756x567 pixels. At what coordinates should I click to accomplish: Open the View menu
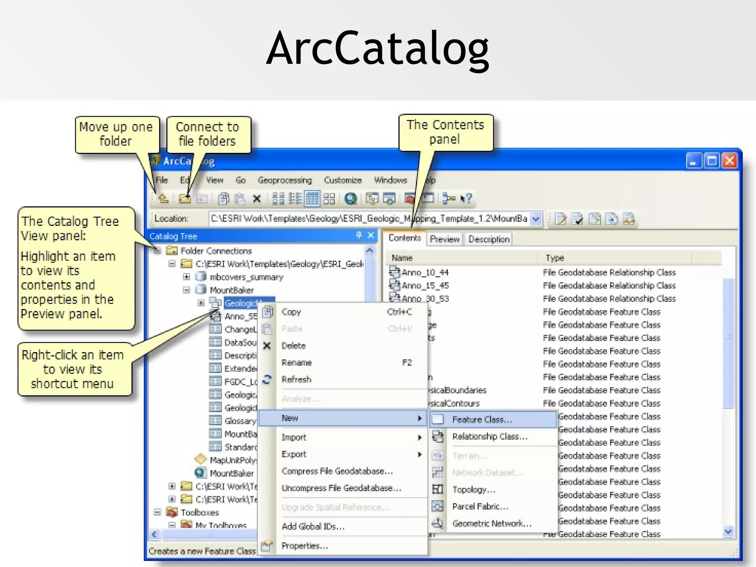click(214, 180)
